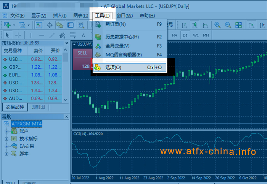Select the D1 timeframe
Viewport: 267px width, 184px height.
point(185,35)
